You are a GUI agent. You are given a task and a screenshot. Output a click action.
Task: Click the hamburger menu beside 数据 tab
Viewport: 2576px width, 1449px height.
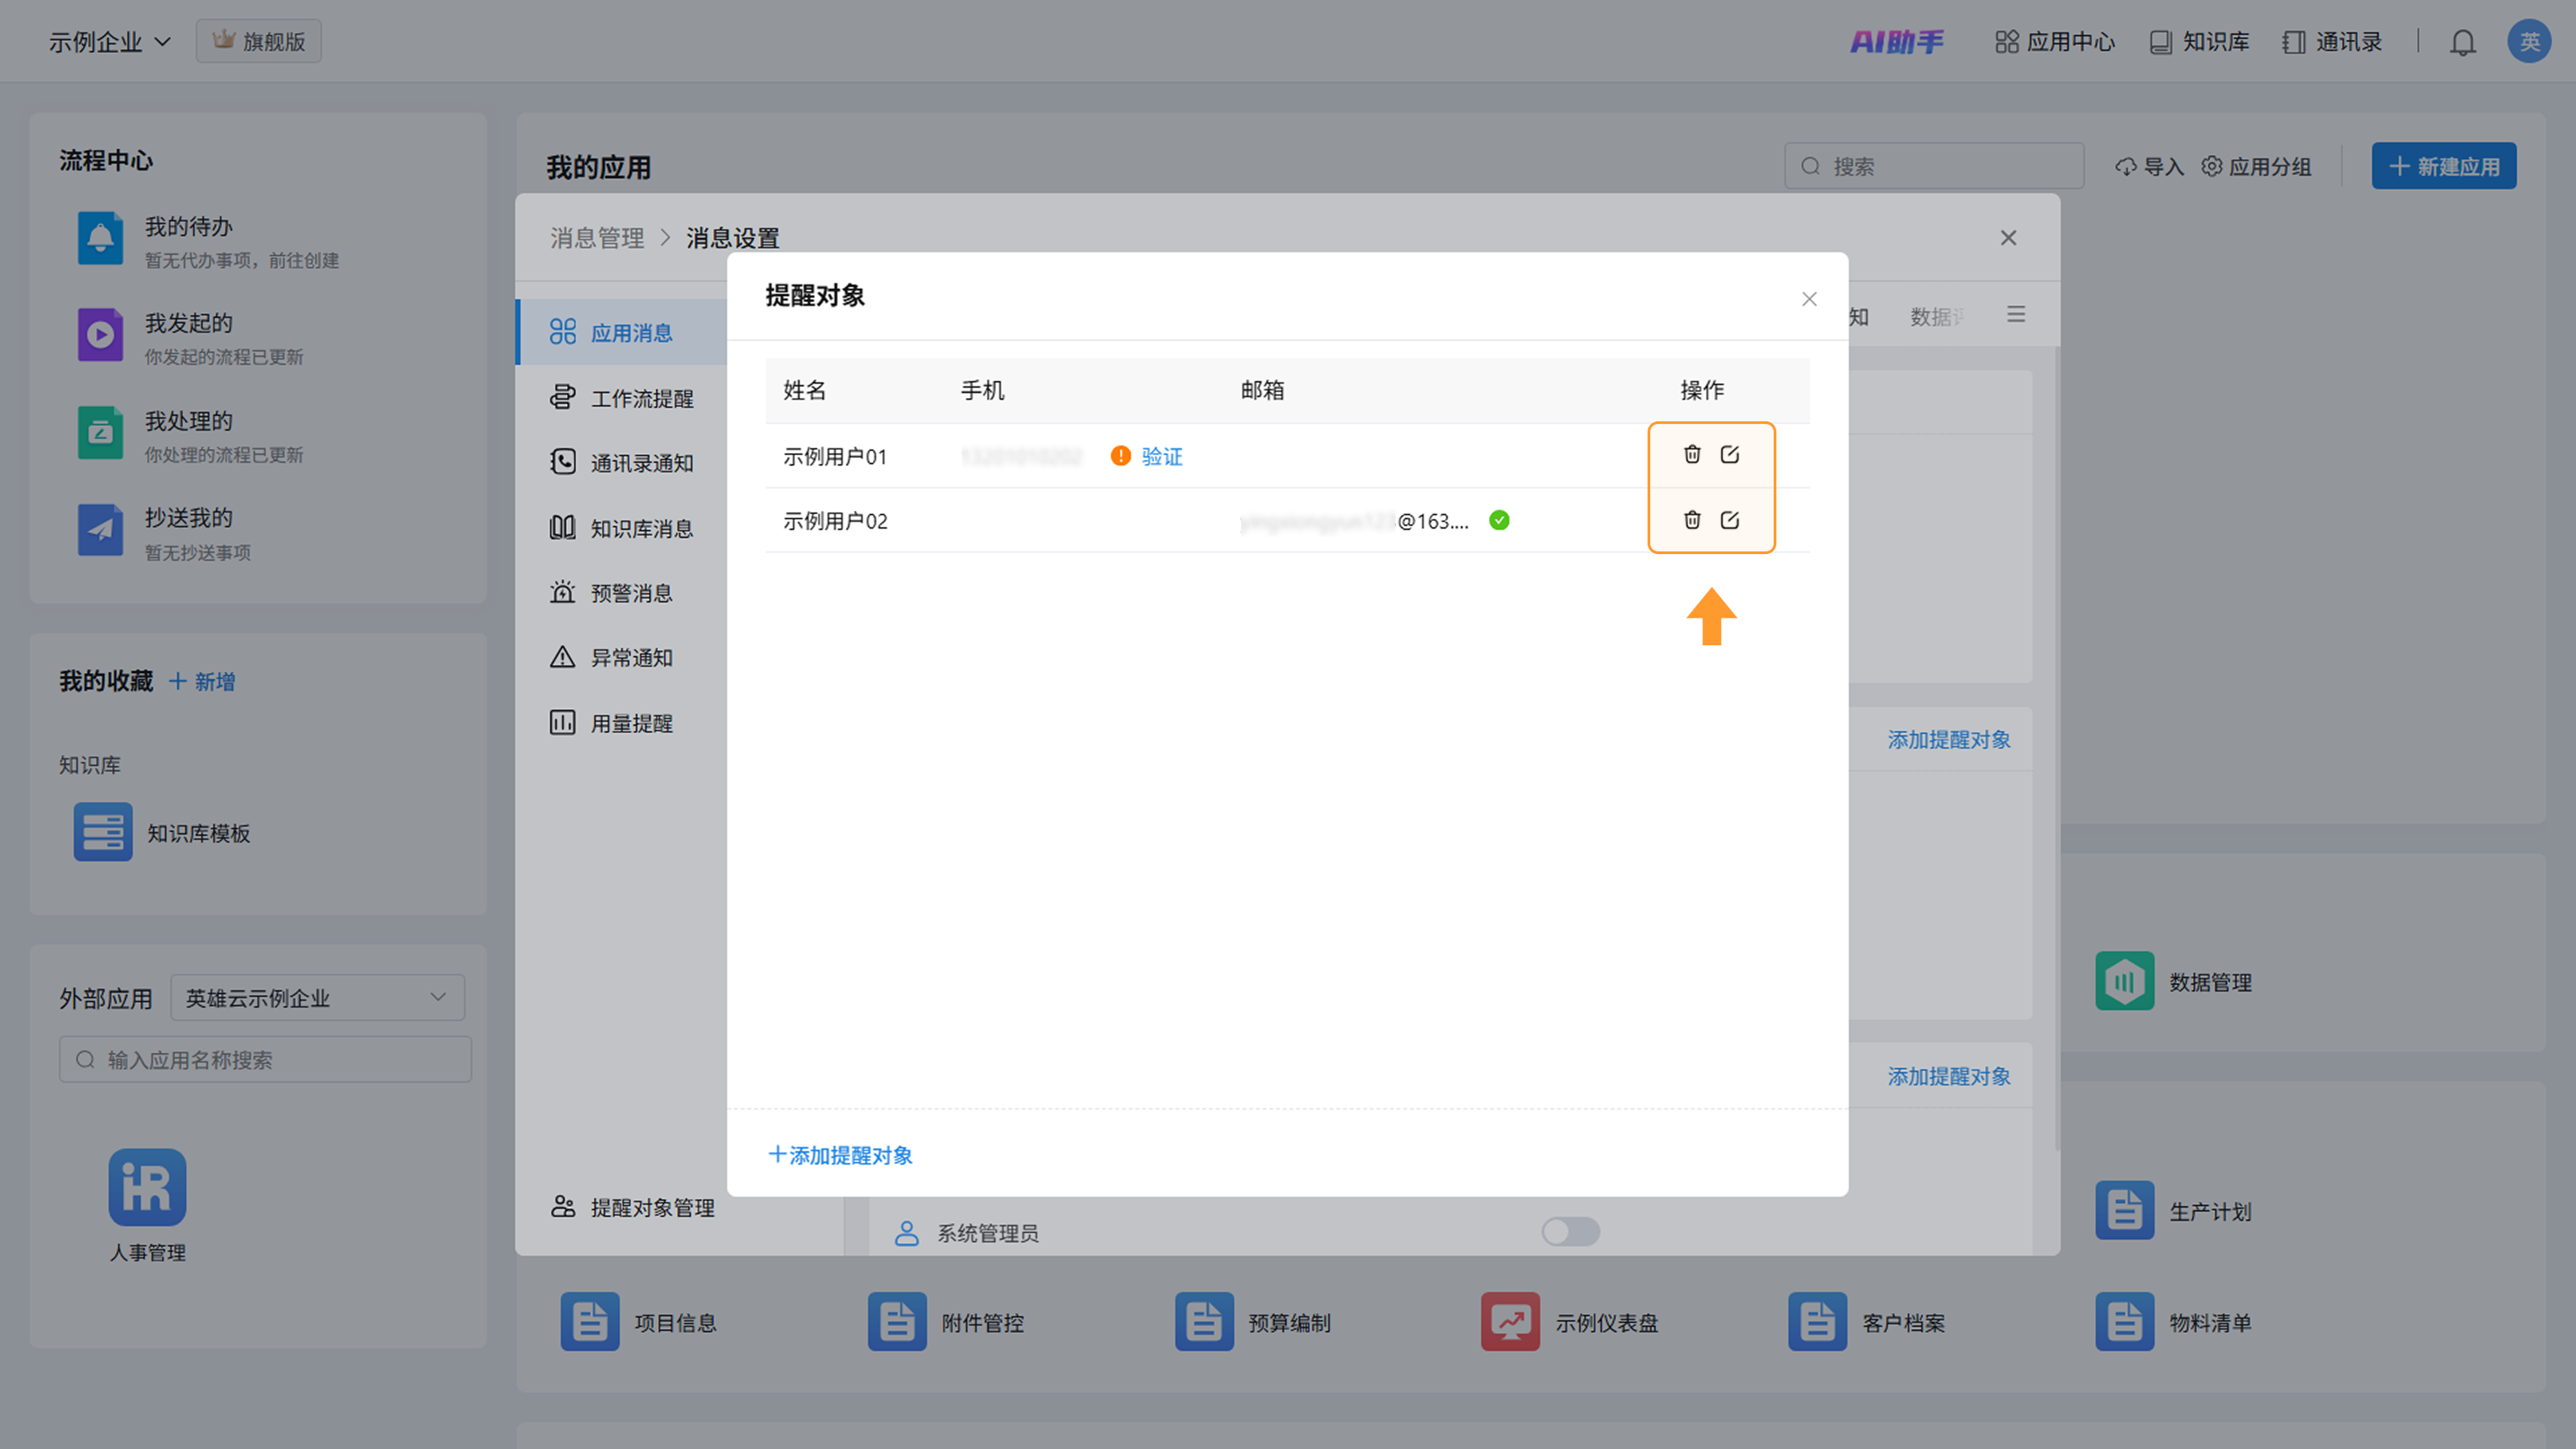tap(2016, 315)
